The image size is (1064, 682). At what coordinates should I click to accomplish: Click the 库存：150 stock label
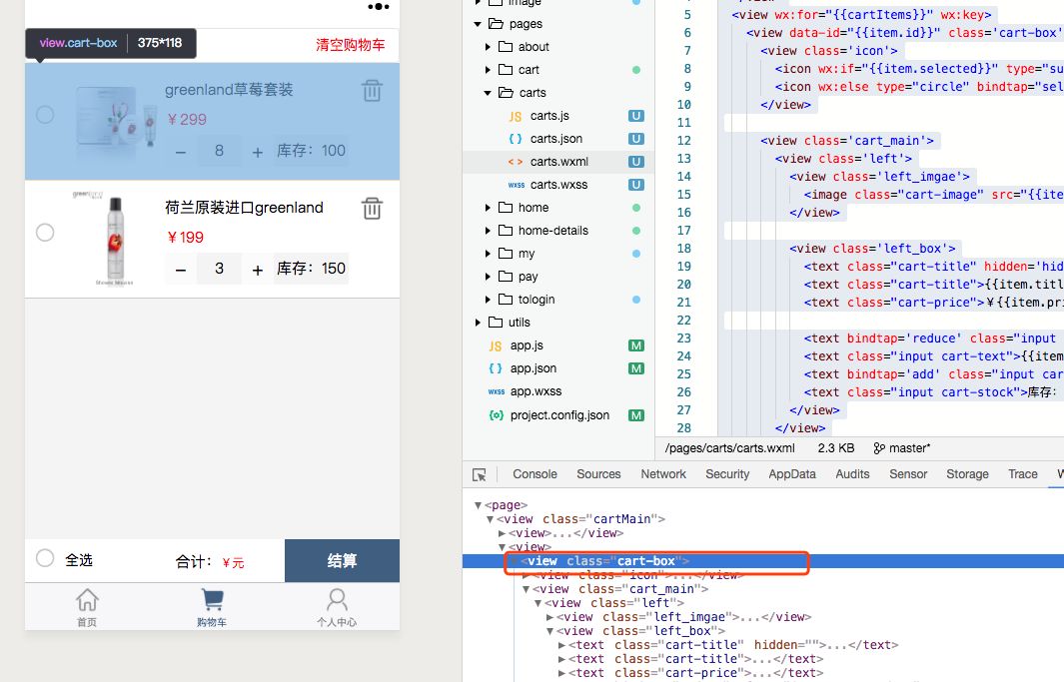coord(312,269)
